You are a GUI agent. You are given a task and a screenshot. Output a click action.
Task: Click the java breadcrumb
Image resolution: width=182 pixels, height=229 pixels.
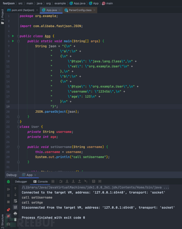(39, 3)
